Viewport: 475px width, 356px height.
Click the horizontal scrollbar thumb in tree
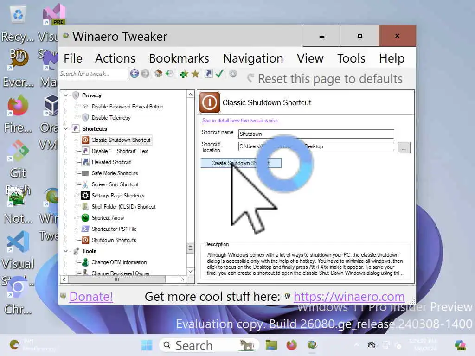coord(117,279)
